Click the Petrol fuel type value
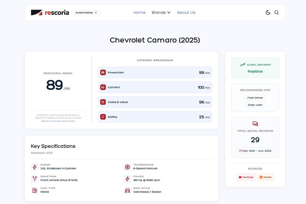 [45, 192]
